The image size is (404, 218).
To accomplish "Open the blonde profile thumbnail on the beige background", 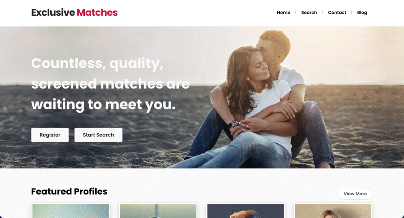I will [333, 211].
